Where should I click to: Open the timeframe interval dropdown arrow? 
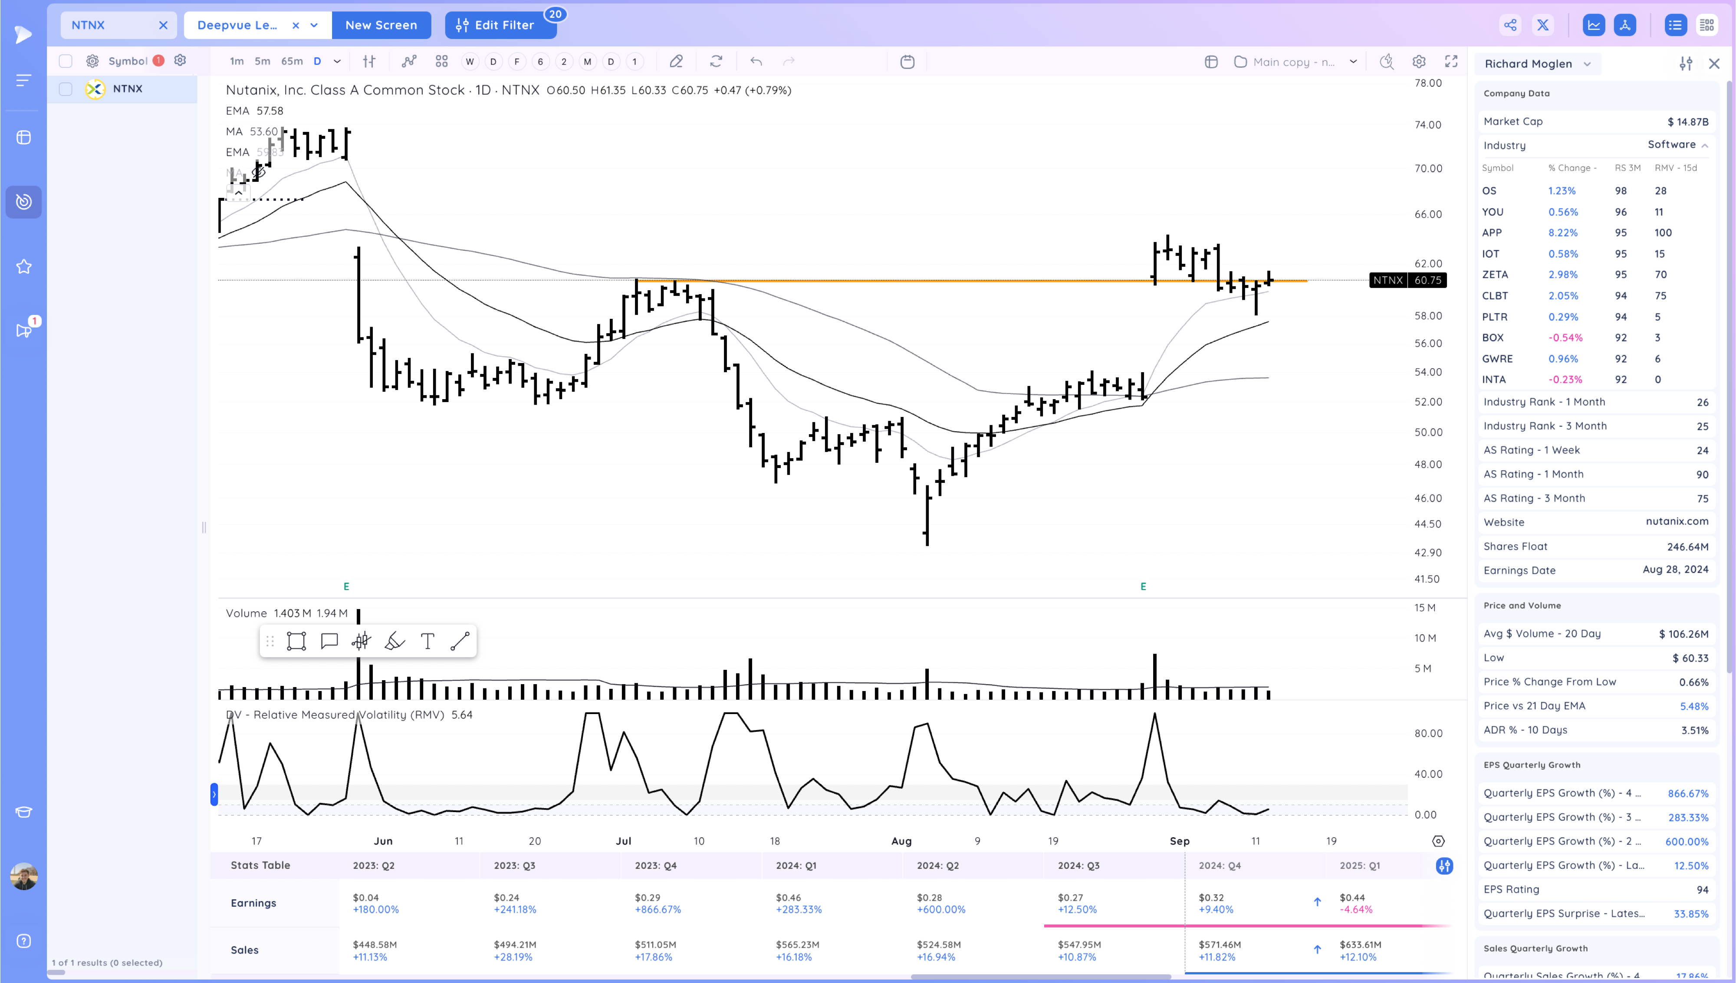tap(337, 62)
